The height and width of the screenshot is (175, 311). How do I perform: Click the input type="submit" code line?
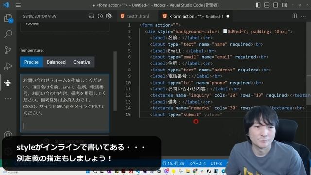186,115
